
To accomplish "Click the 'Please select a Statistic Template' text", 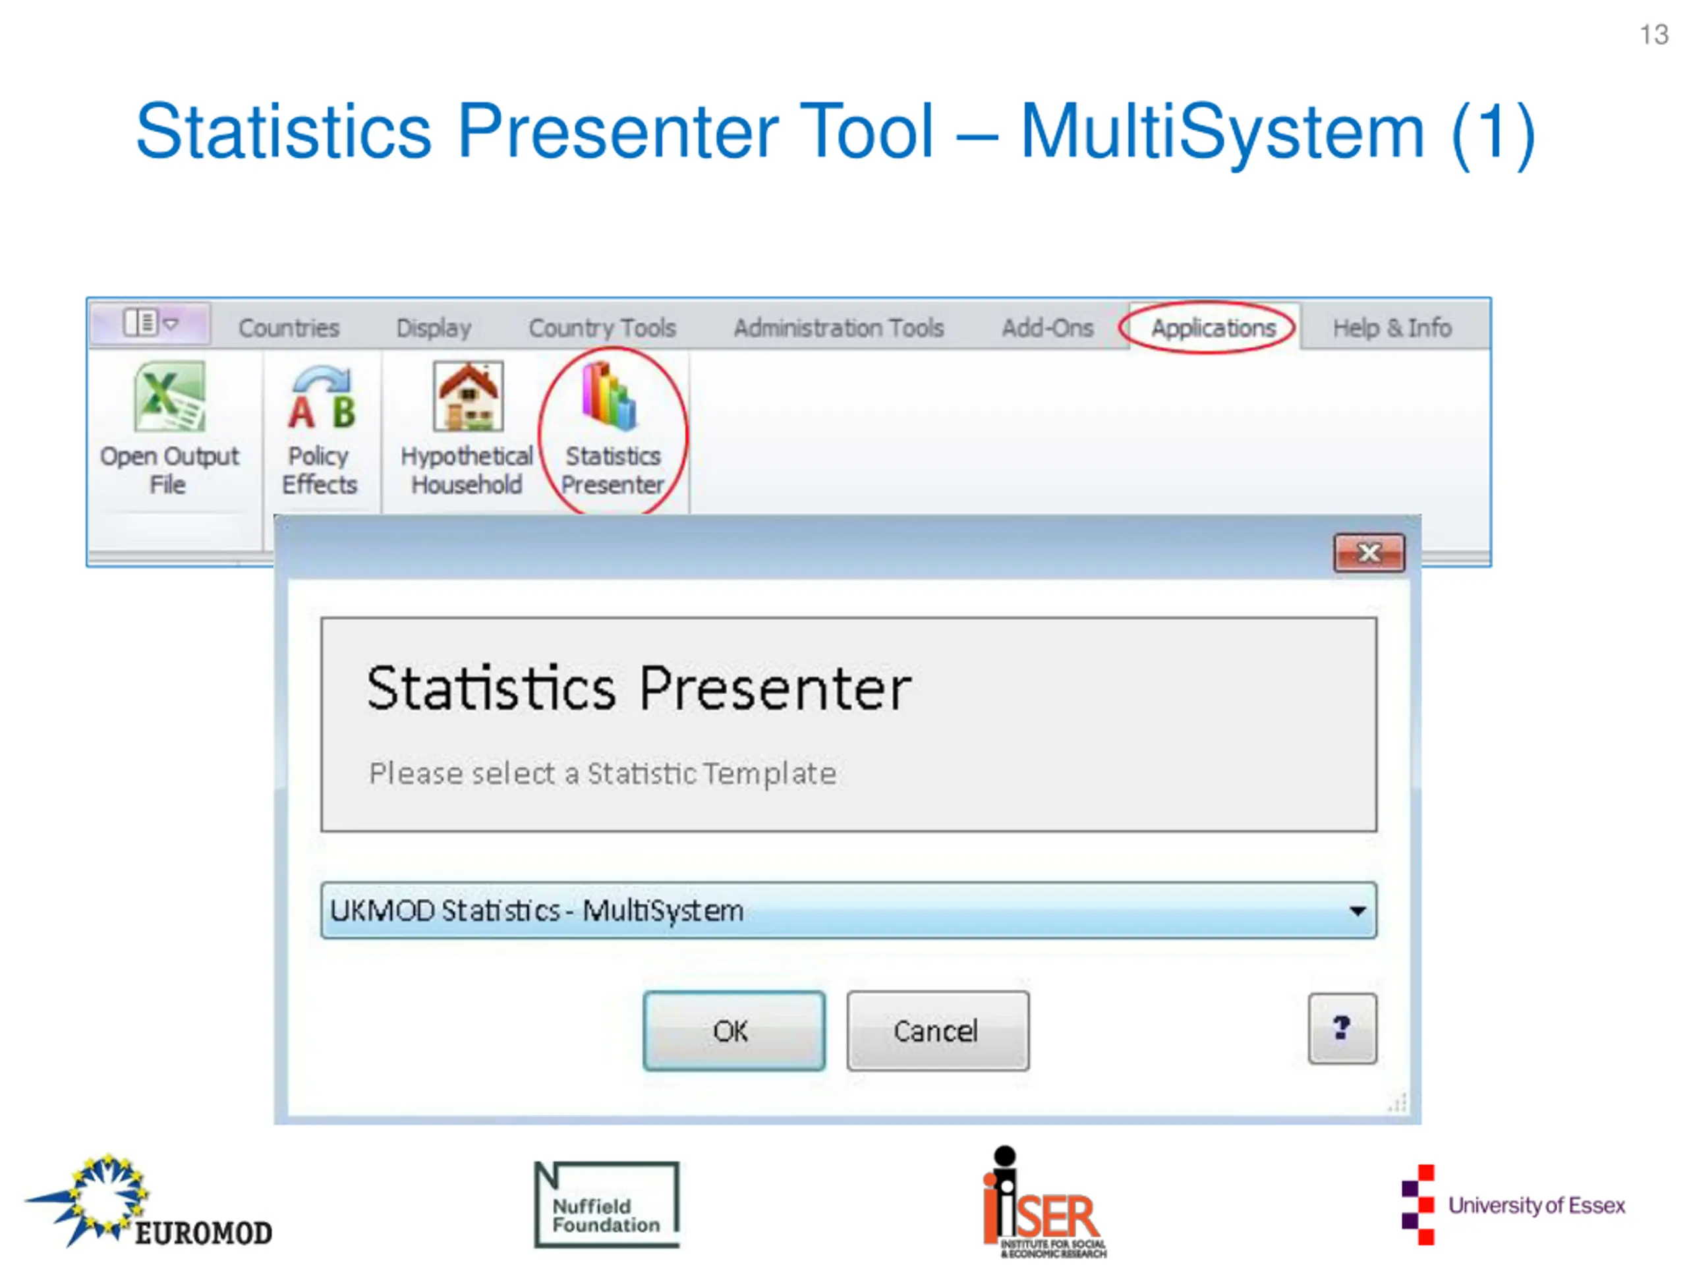I will coord(602,774).
